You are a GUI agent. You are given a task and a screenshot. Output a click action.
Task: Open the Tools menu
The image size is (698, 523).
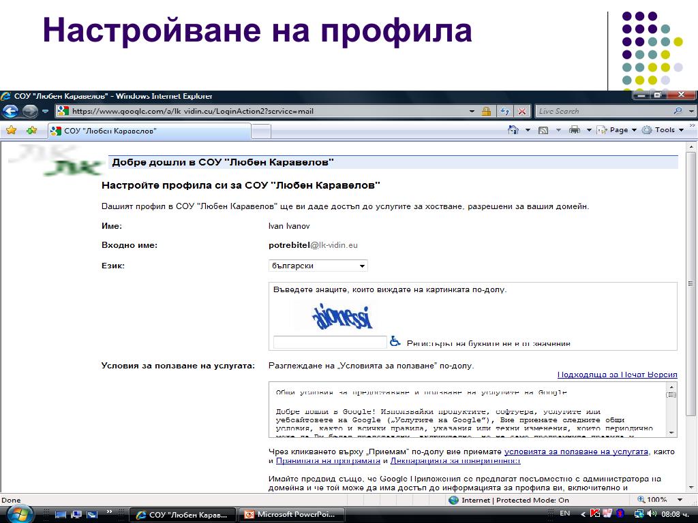click(663, 130)
